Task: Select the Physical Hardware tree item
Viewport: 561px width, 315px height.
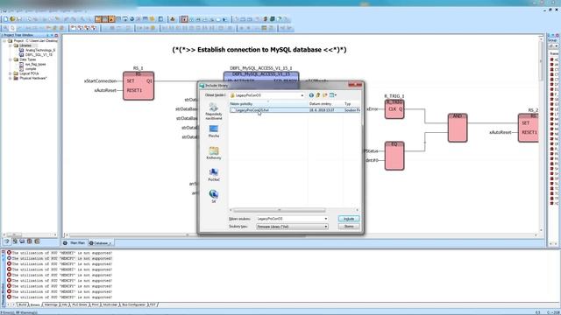Action: (x=33, y=78)
